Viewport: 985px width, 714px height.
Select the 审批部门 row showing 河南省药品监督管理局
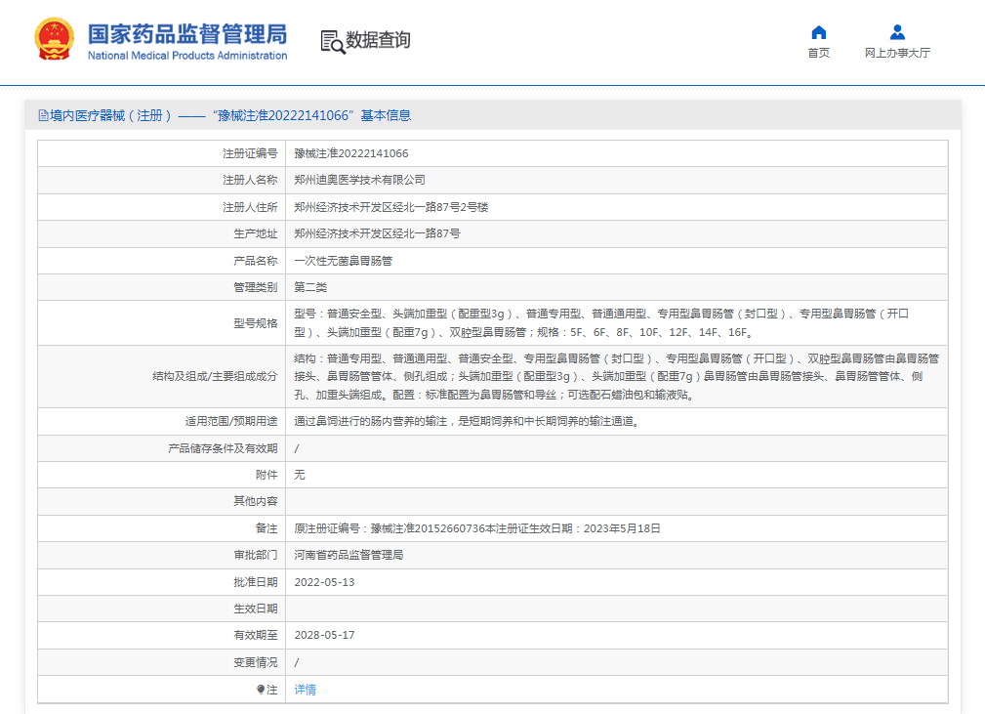pos(346,554)
